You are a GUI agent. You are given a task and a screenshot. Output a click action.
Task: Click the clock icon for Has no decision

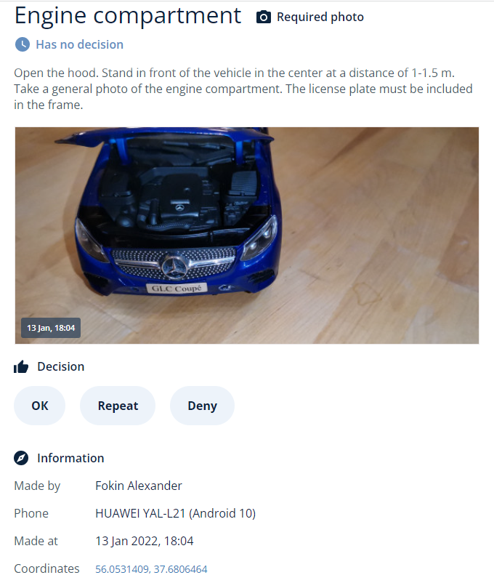click(23, 44)
